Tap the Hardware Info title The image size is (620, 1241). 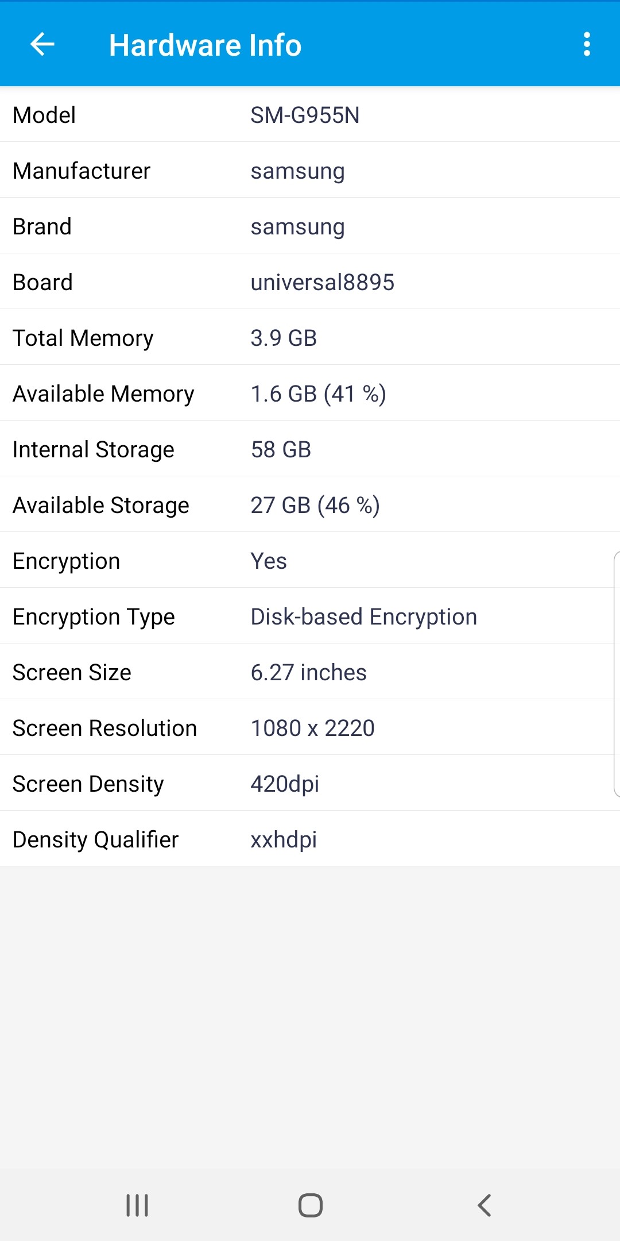tap(205, 45)
